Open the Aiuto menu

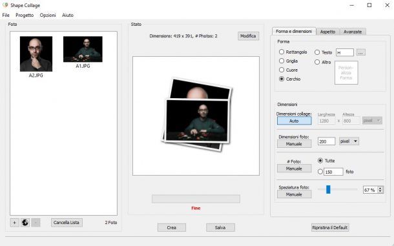coord(68,15)
